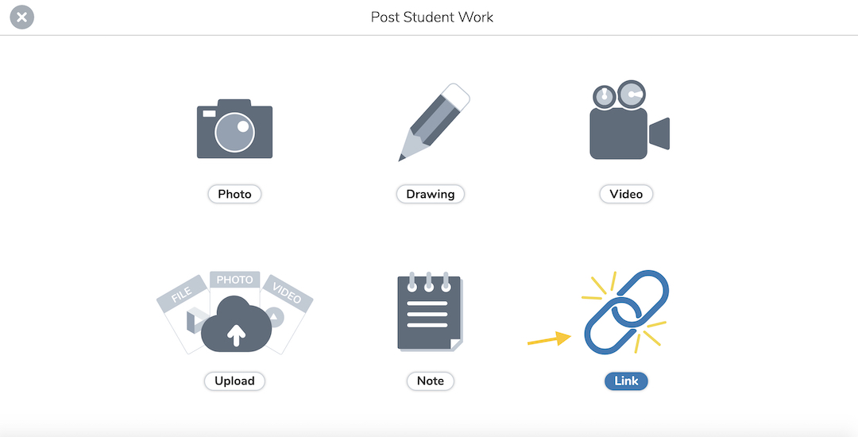Select the highlighted Link button

click(626, 381)
